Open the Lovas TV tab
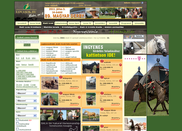182x131 pixels. click(87, 23)
